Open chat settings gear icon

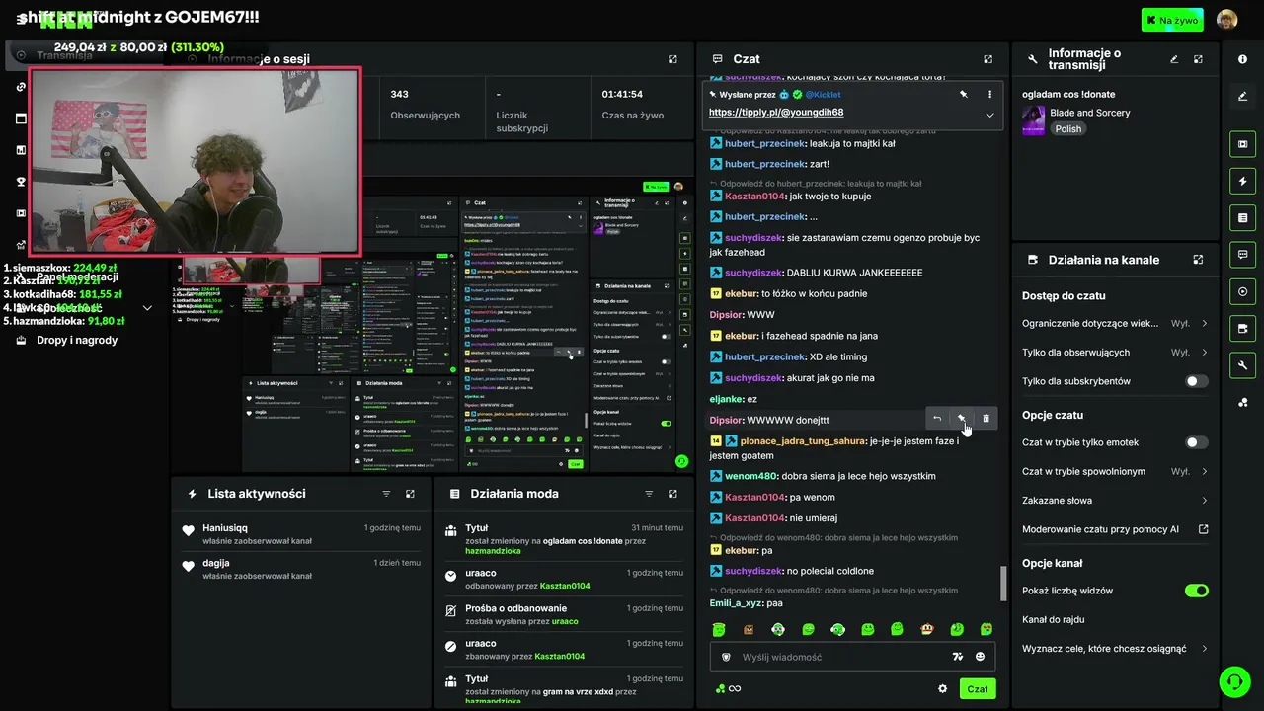point(942,689)
